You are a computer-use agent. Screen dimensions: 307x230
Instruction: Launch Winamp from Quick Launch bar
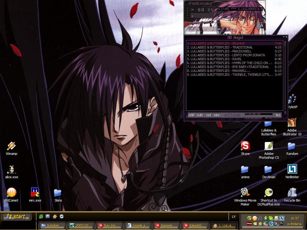[55, 216]
